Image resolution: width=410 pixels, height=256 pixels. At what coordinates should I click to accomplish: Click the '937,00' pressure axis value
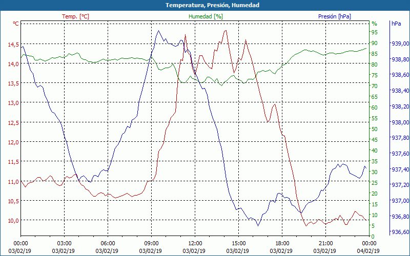(x=400, y=201)
